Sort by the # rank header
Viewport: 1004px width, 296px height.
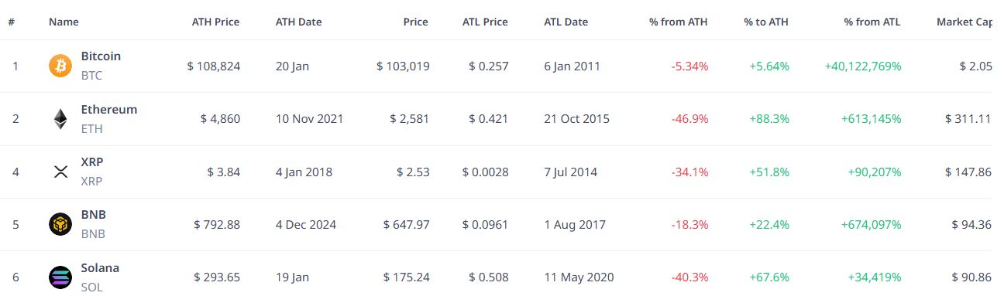[x=12, y=22]
